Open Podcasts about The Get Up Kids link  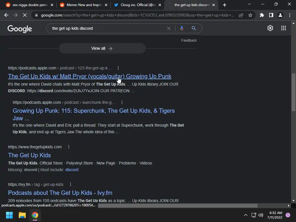coord(60,193)
